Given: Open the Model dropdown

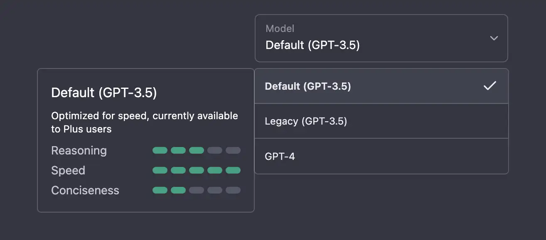Looking at the screenshot, I should (x=381, y=38).
